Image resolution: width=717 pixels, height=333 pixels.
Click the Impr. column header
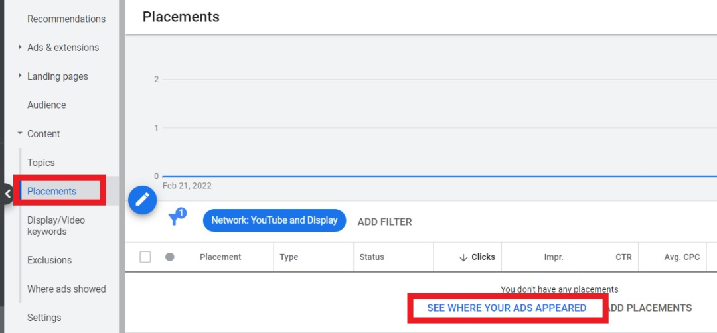tap(553, 257)
